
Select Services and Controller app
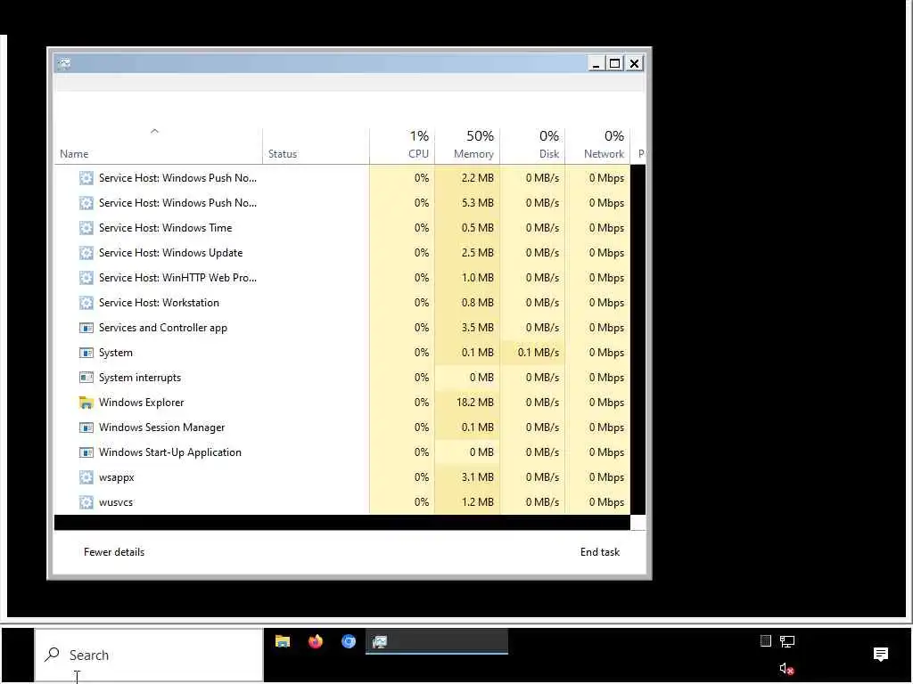342,328
